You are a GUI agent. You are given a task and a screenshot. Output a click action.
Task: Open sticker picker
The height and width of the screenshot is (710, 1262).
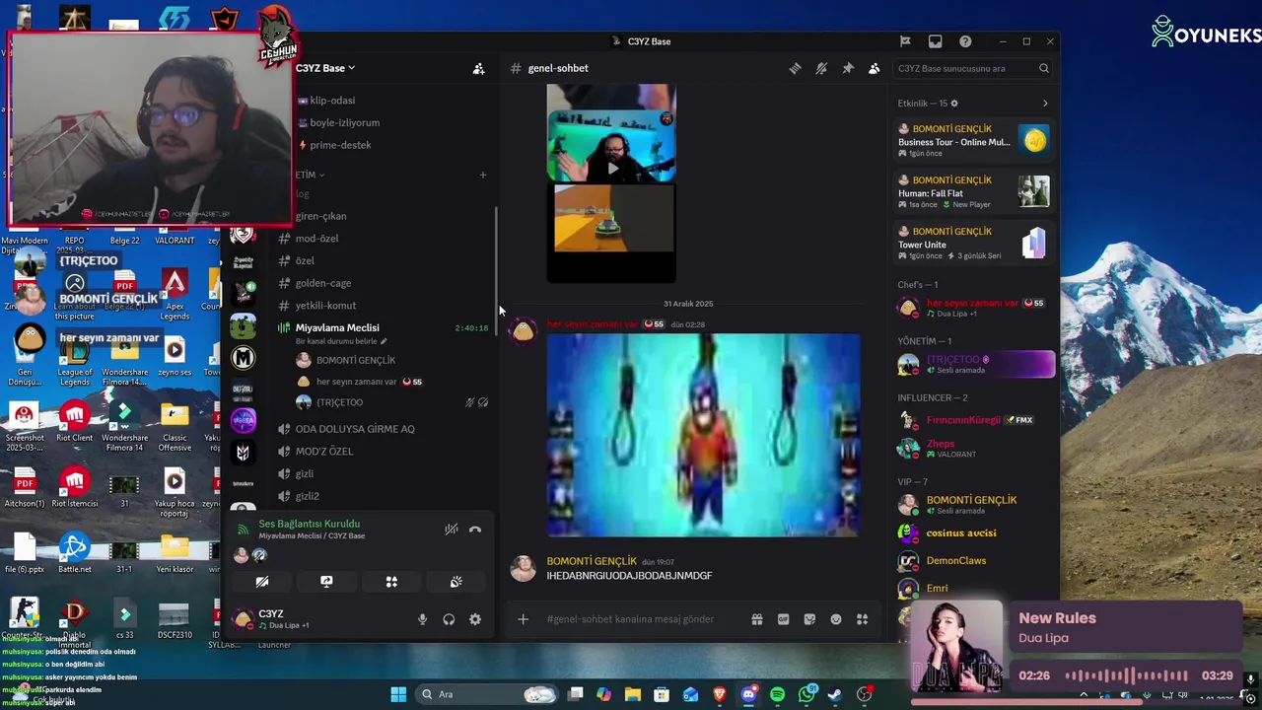click(x=809, y=619)
